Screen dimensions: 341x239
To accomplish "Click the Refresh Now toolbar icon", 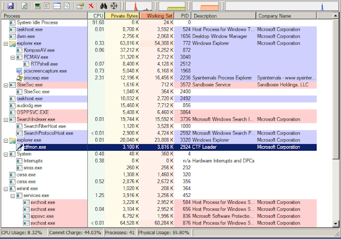I will [25, 6].
